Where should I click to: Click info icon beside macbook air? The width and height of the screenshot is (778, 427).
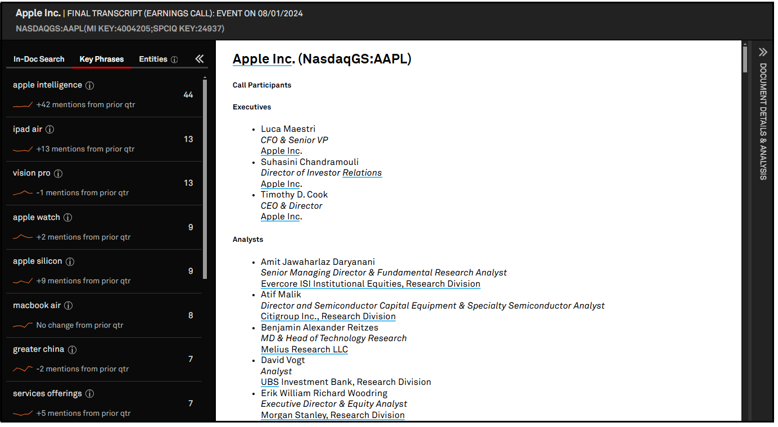(68, 306)
